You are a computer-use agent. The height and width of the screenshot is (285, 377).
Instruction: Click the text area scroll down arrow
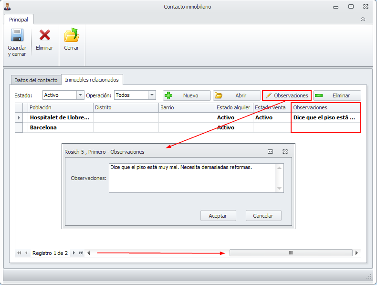tap(279, 188)
